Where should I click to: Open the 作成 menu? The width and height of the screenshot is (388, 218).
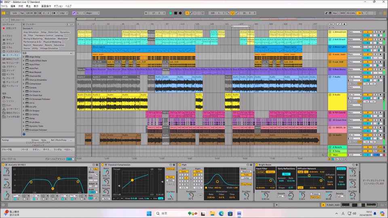click(21, 6)
